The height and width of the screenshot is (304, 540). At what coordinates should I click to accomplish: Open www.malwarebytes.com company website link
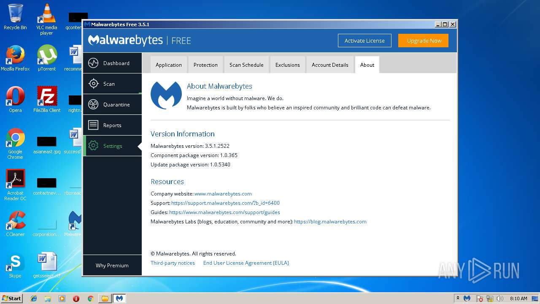(x=223, y=194)
